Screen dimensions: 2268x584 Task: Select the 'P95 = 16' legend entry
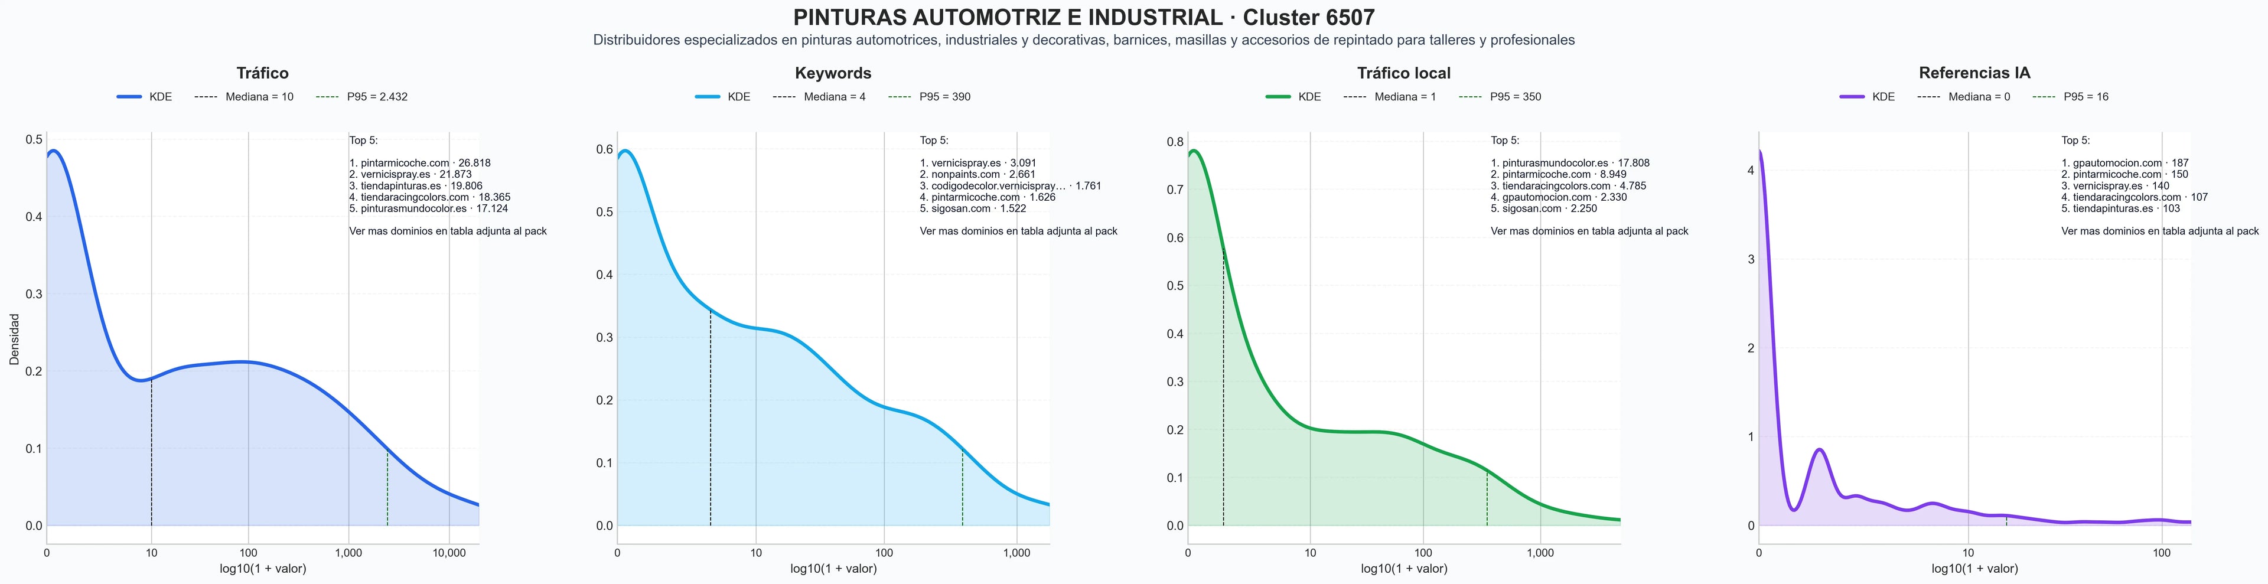click(x=2071, y=97)
